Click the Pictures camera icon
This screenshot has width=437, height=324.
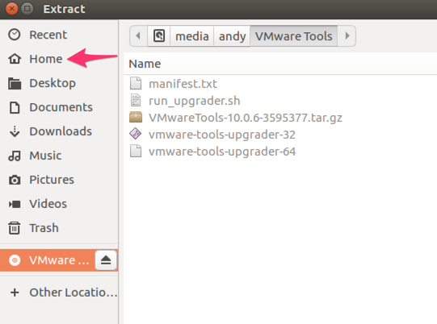point(15,180)
